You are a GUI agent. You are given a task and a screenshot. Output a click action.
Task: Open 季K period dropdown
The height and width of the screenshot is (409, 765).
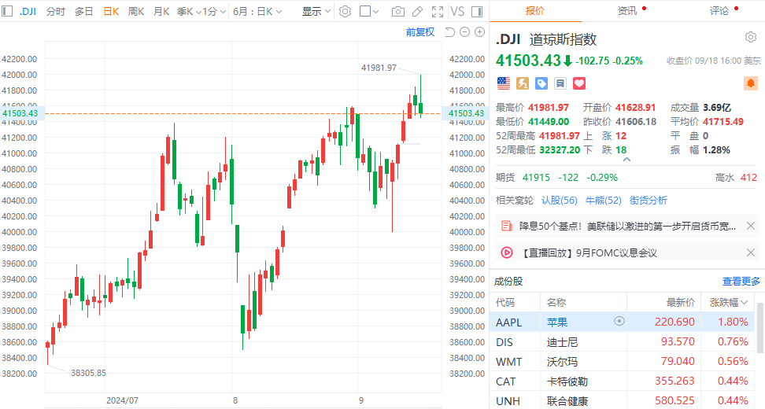[x=189, y=11]
